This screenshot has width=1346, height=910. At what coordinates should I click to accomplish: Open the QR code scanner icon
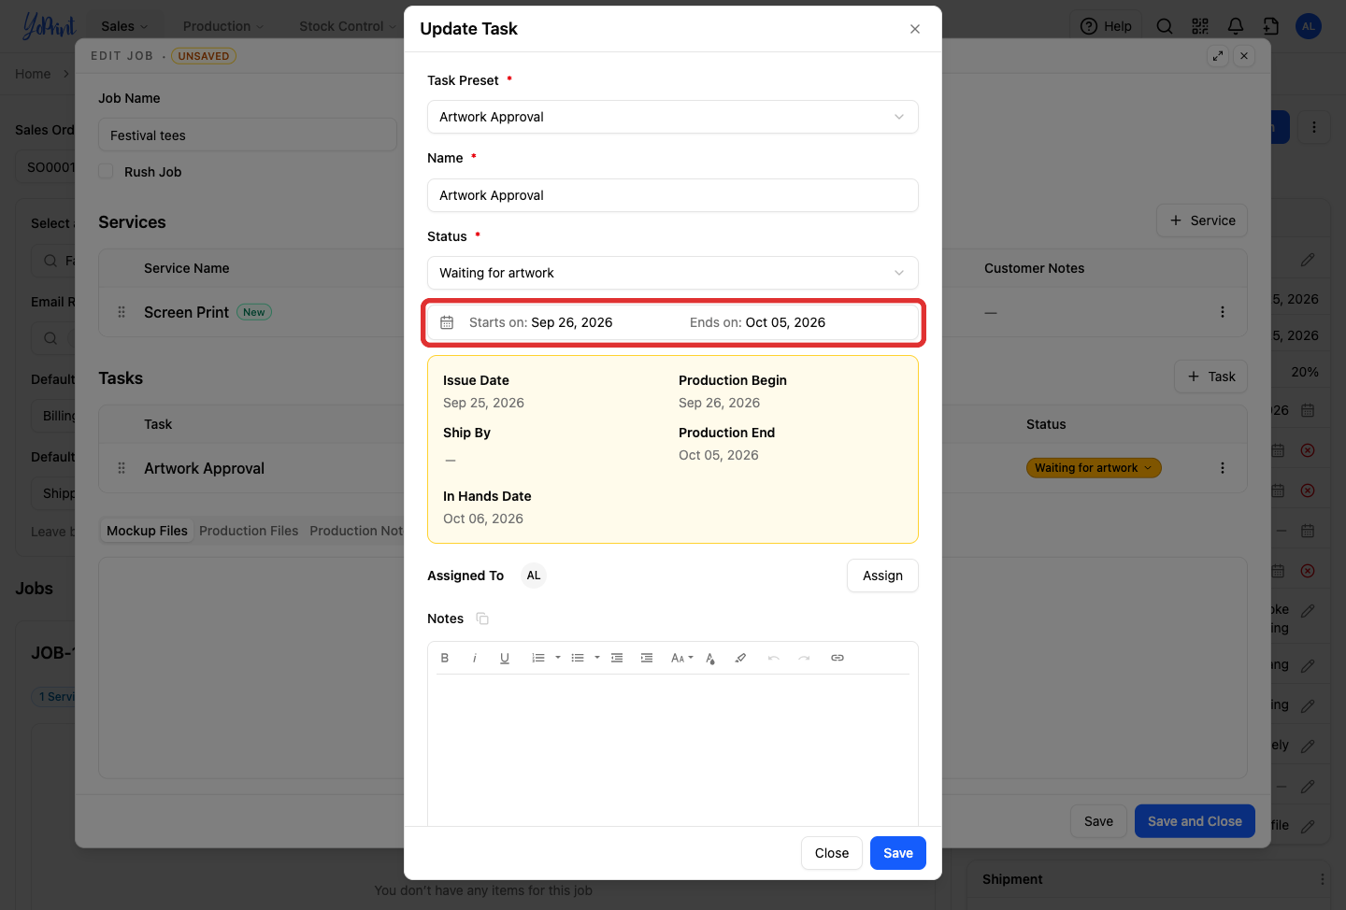click(x=1200, y=26)
